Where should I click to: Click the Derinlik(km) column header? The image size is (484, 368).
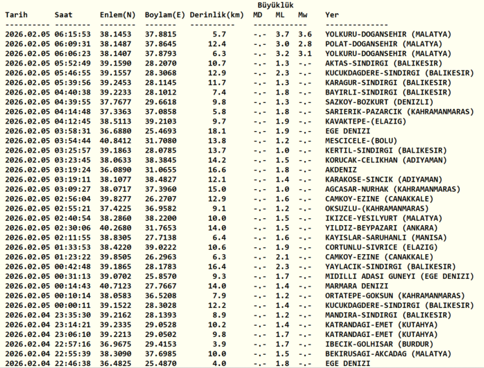tap(216, 14)
